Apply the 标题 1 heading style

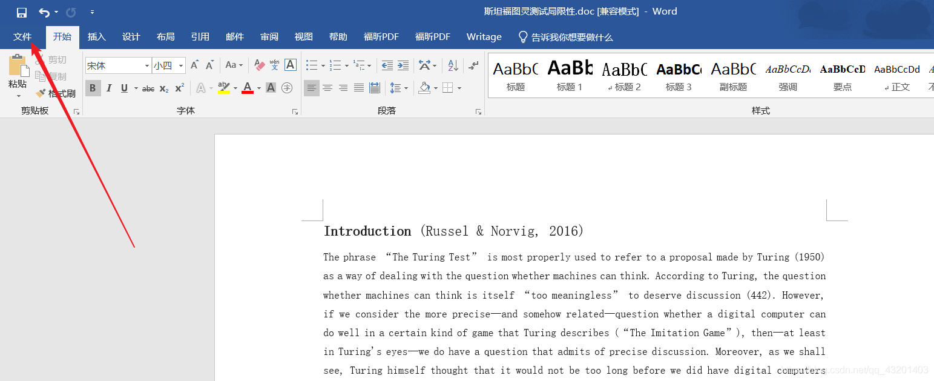coord(570,76)
